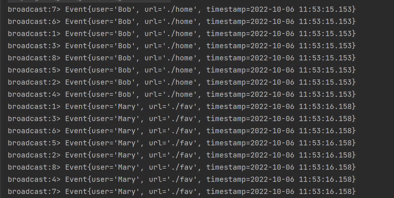The width and height of the screenshot is (394, 198).
Task: Click the broadcast:7 Mary ./fav line
Action: click(x=182, y=191)
